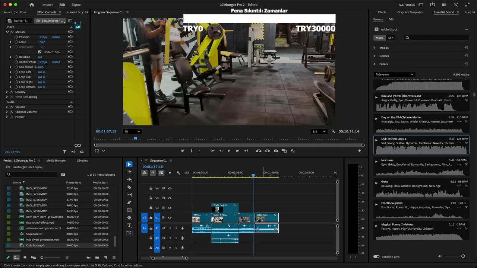Mute the A1 audio track

(x=170, y=228)
